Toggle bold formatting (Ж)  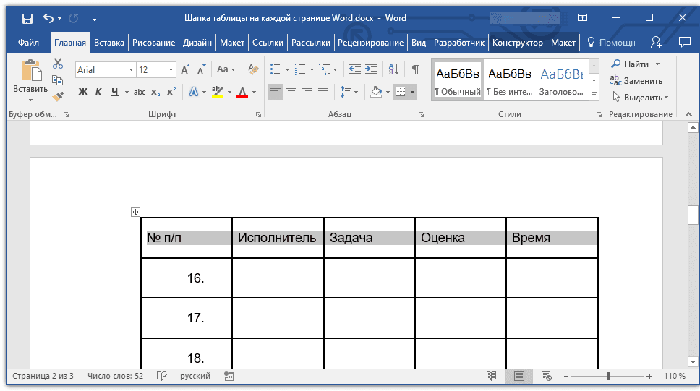click(83, 92)
